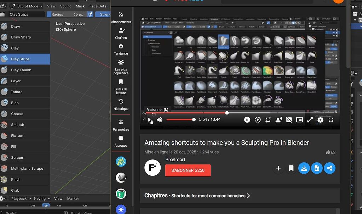Adjust the brush Radius slider
Image resolution: width=362 pixels, height=214 pixels.
click(x=67, y=14)
